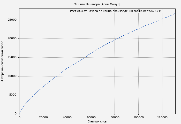
Task: Select the 20000 tick label on vertical axis
Action: tap(12, 38)
